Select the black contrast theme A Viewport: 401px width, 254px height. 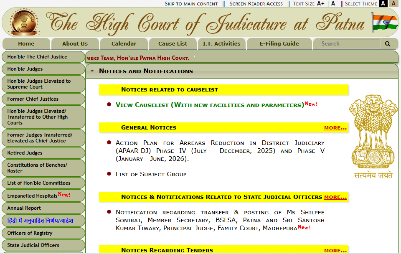tap(383, 4)
